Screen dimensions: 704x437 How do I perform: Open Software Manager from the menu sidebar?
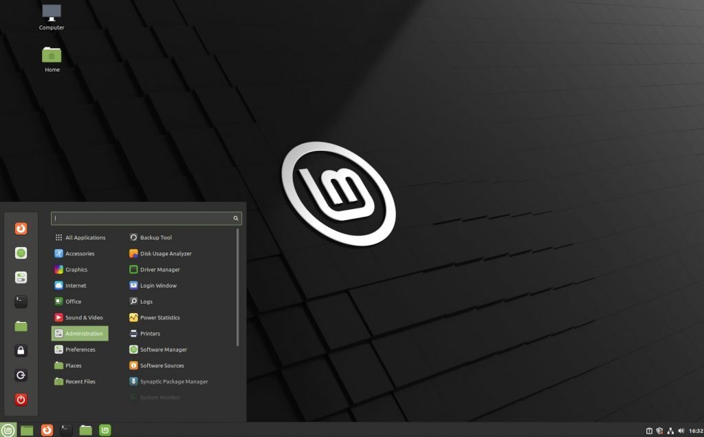pos(21,253)
